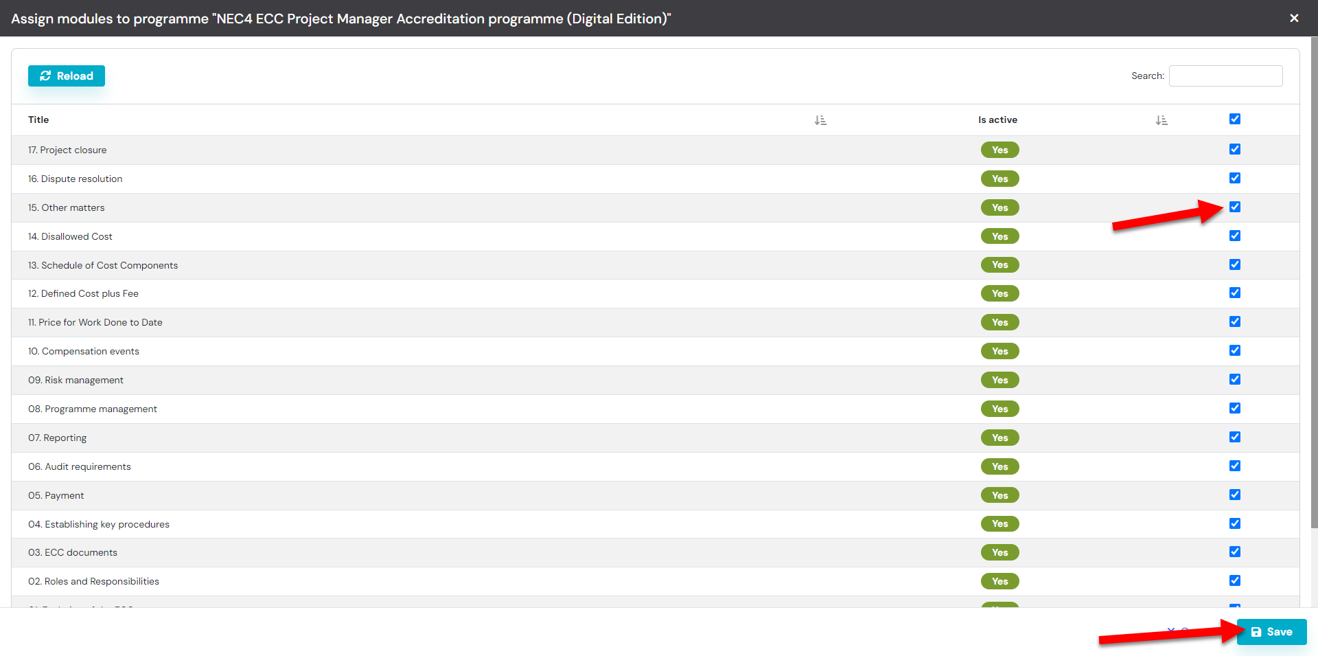
Task: Click the Yes badge for Payment
Action: [x=999, y=495]
